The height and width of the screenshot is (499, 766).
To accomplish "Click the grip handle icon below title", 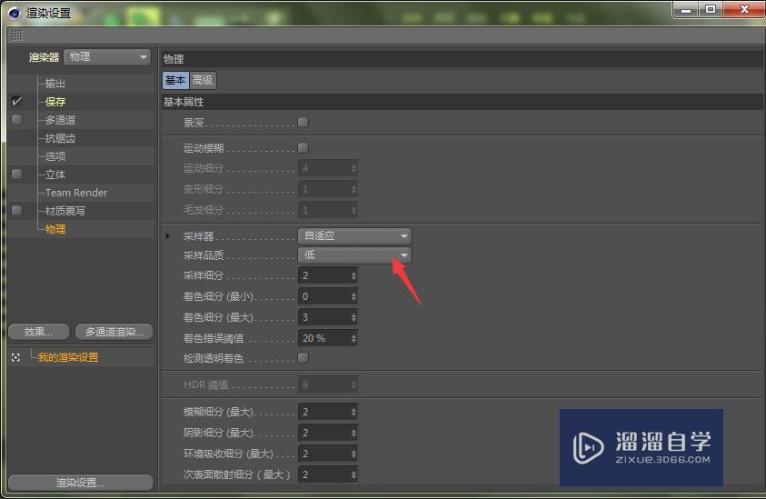I will point(17,35).
